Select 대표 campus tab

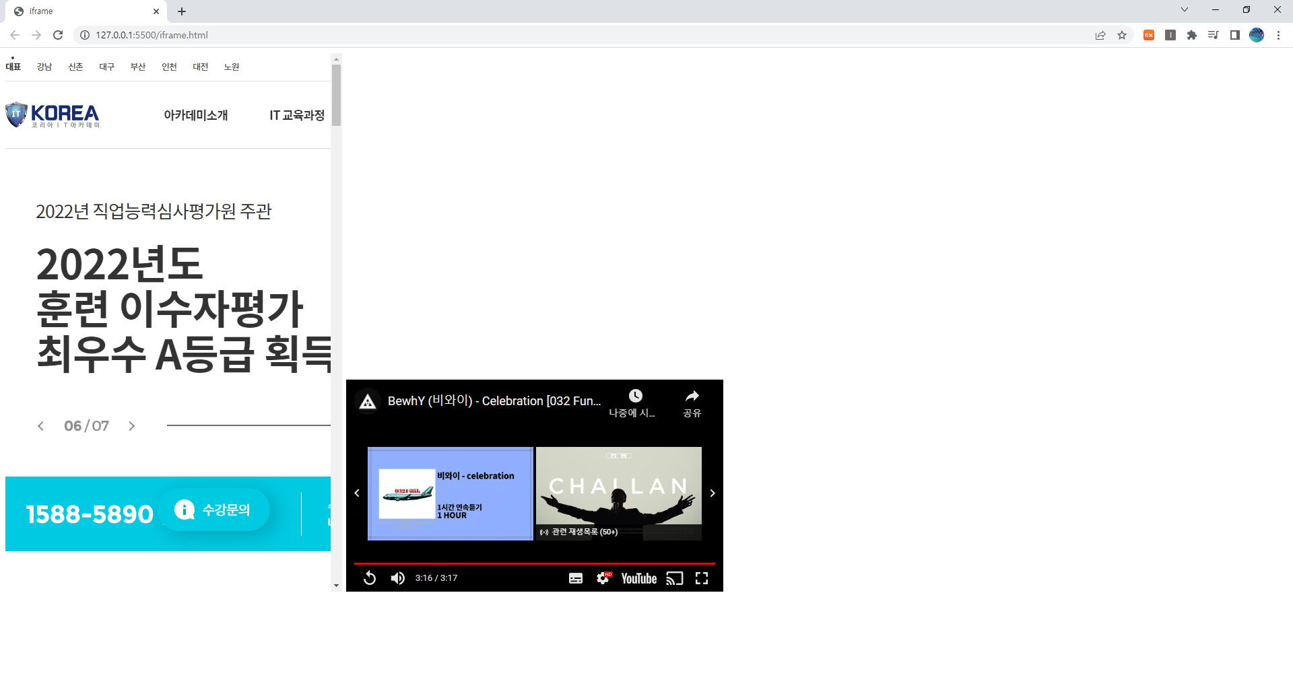click(13, 67)
